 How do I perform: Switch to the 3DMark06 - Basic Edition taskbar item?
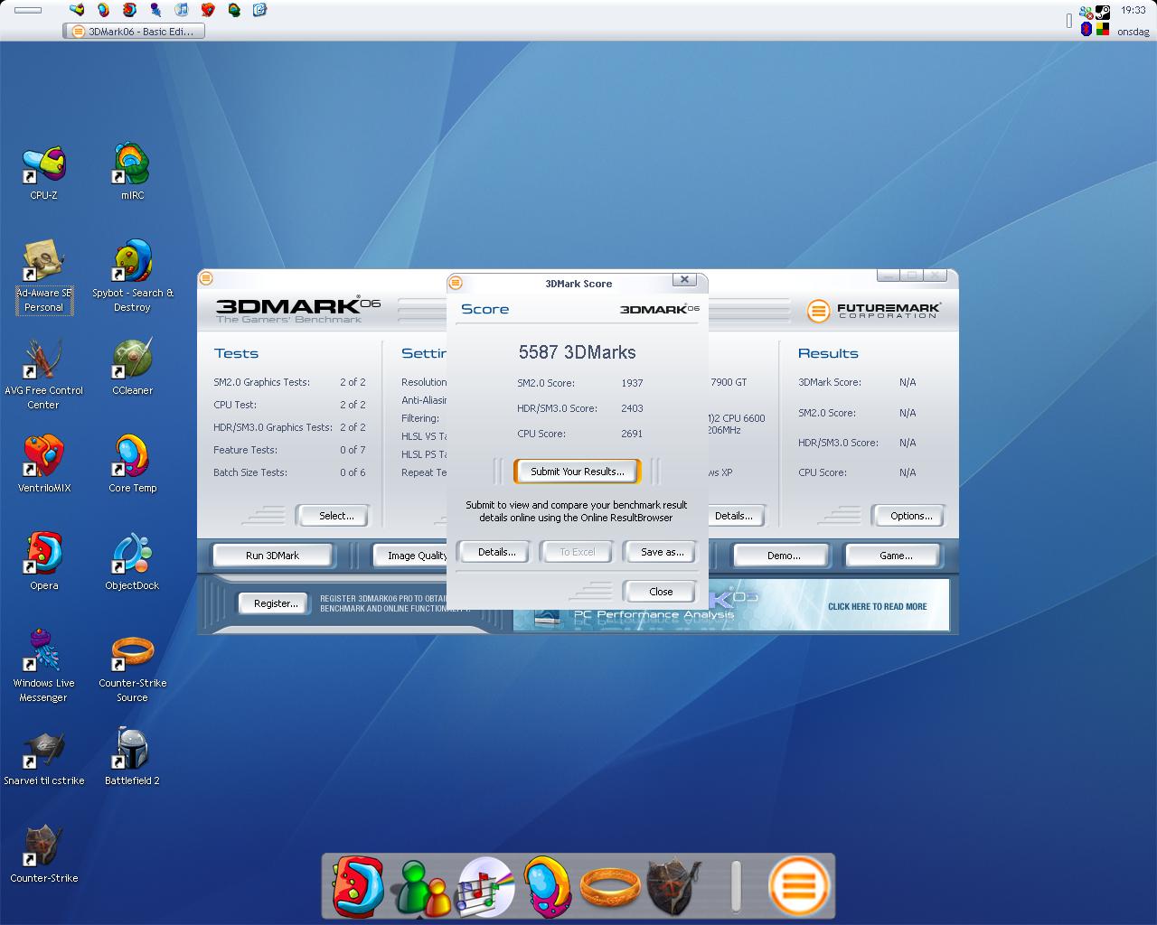(135, 31)
